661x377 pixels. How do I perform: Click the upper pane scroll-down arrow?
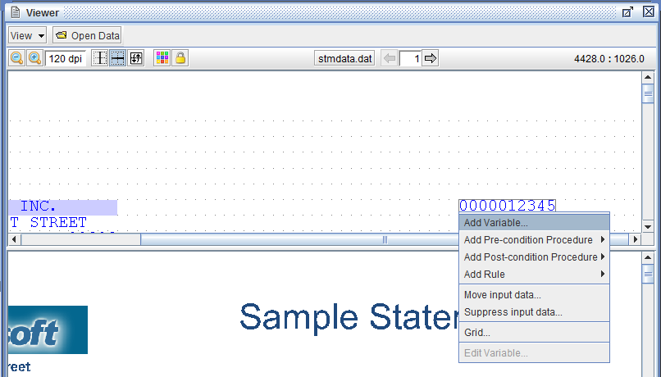tap(648, 227)
